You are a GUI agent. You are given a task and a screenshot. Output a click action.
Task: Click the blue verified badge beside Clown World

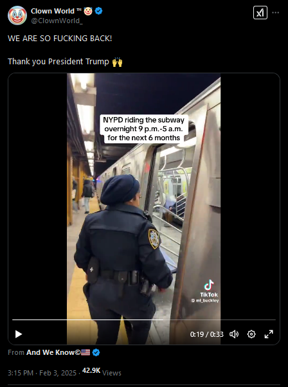[x=99, y=11]
